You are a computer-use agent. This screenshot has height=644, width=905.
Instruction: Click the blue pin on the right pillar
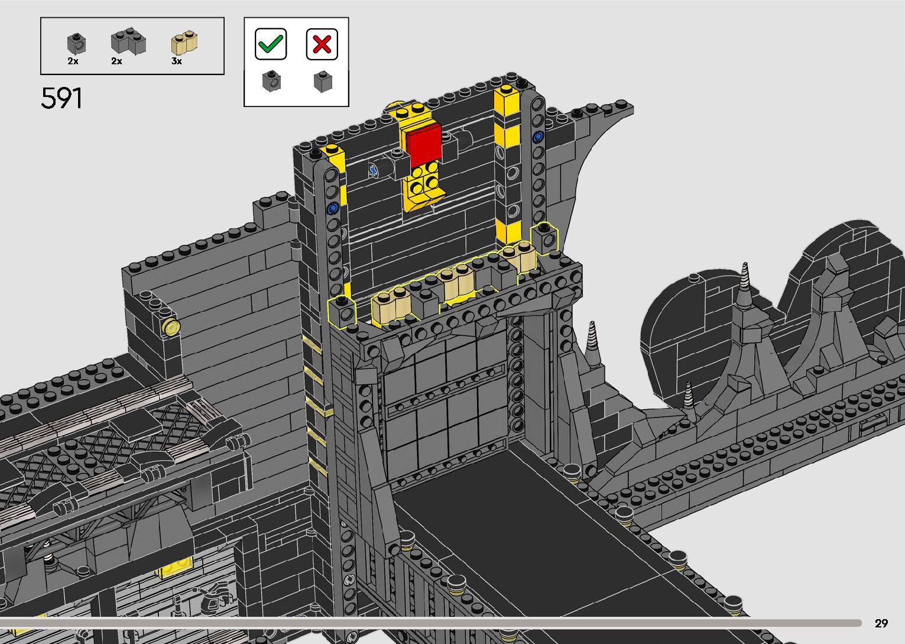click(x=538, y=137)
